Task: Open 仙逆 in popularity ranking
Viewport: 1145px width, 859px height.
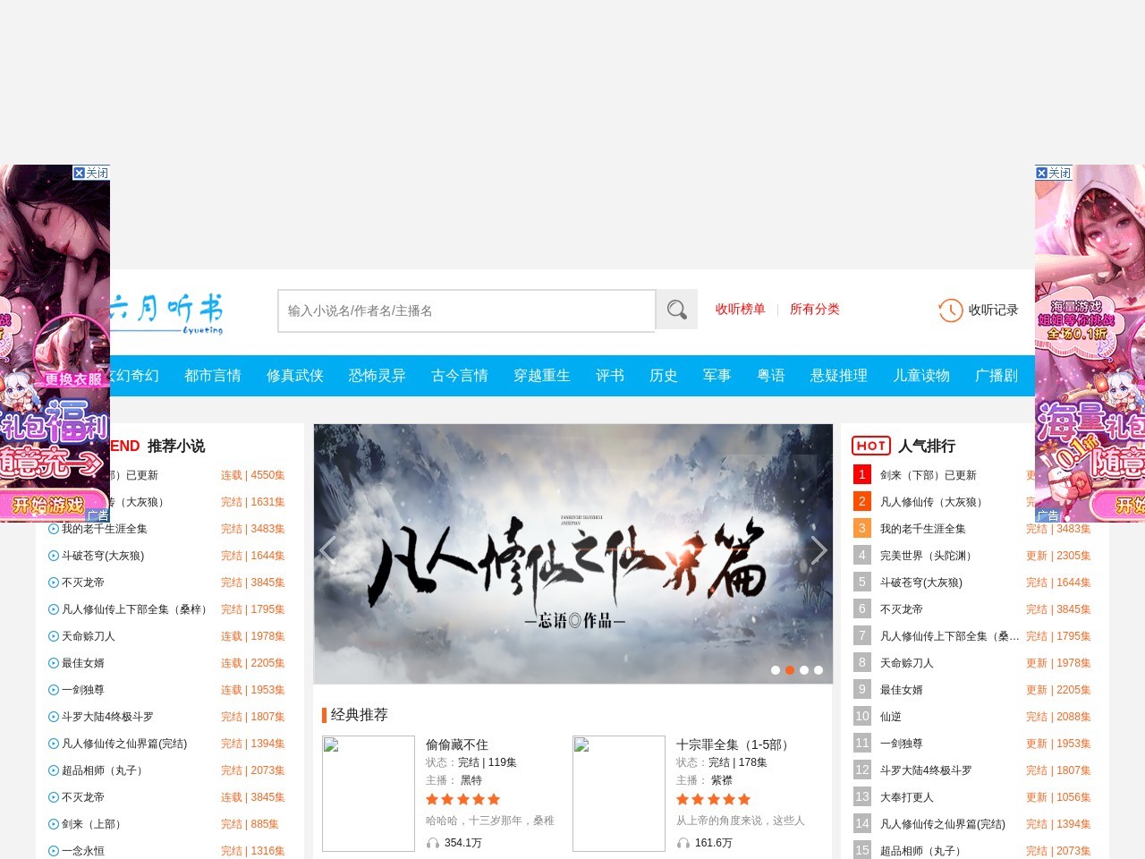Action: 891,717
